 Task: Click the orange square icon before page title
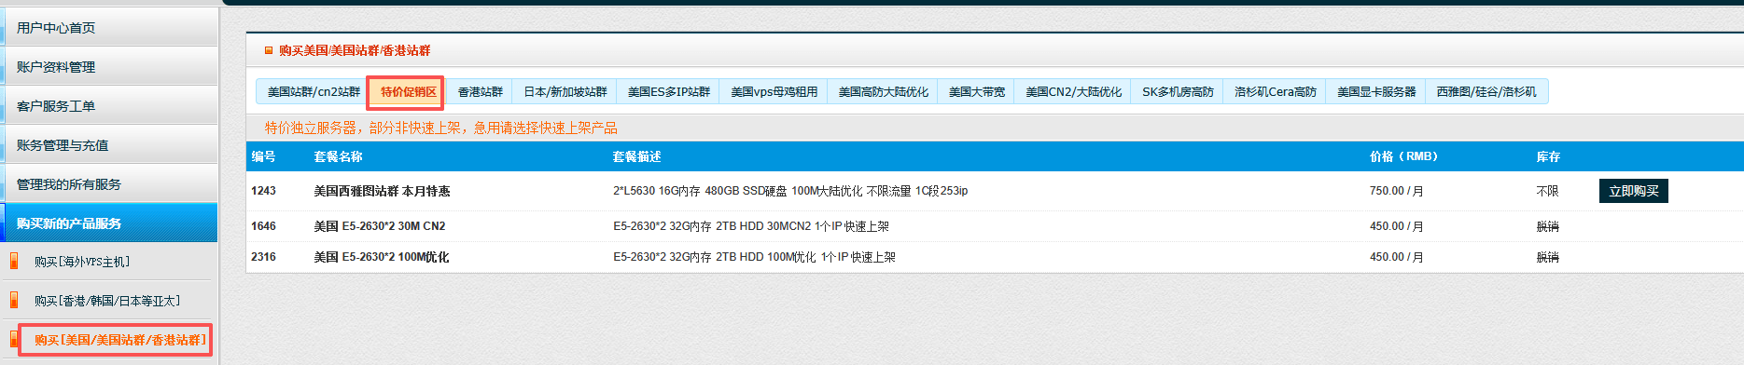(x=269, y=50)
